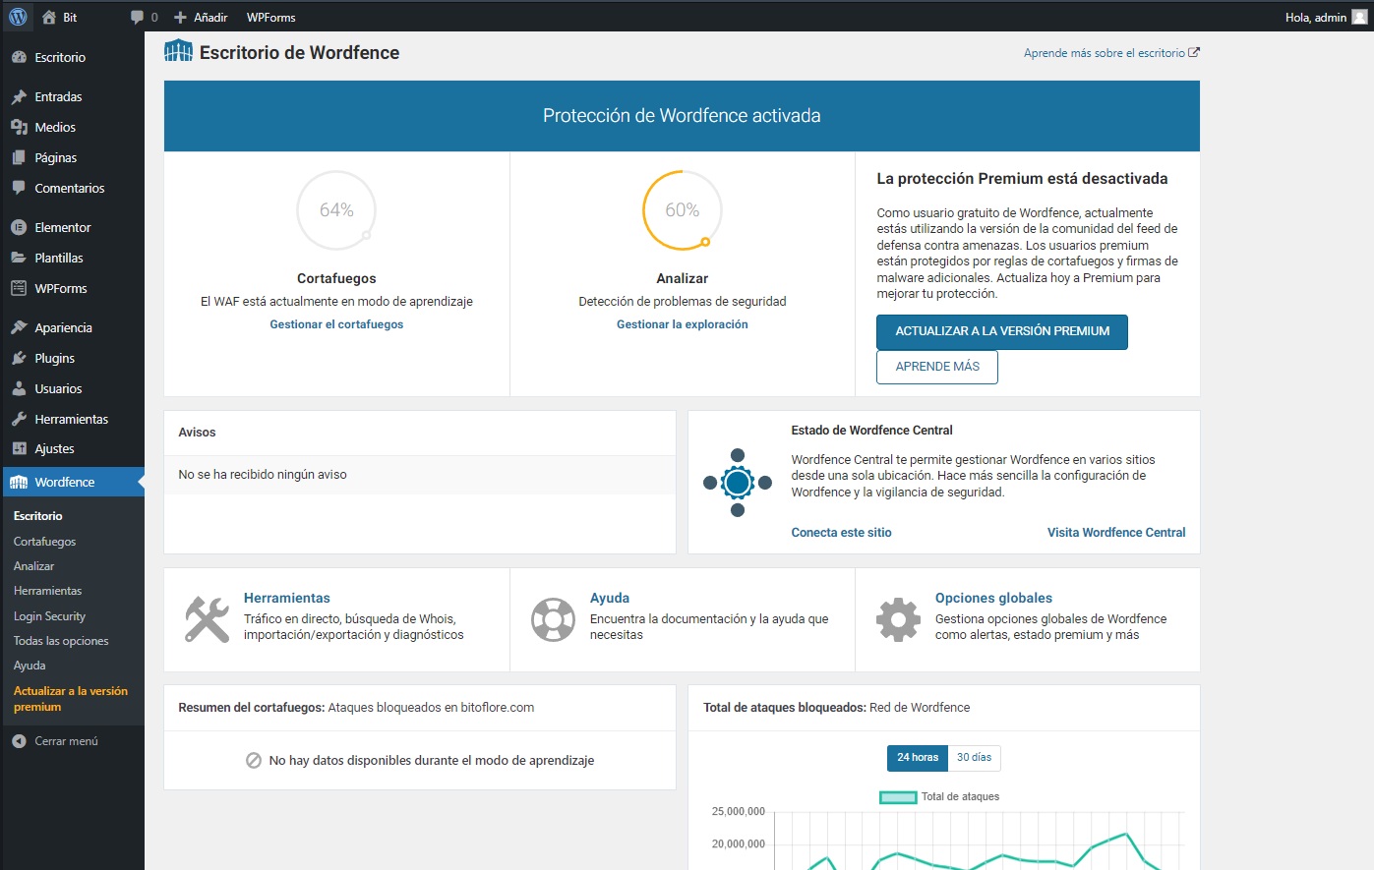Click Actualizar a la versión premium button
This screenshot has width=1374, height=870.
click(x=1002, y=331)
